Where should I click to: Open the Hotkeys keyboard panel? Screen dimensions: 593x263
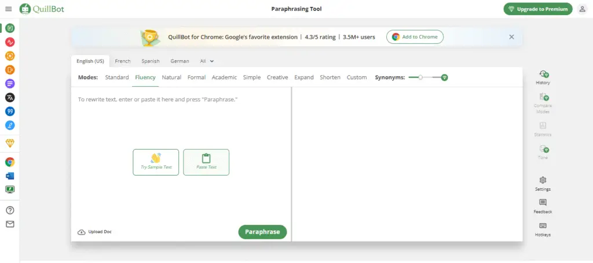(543, 229)
